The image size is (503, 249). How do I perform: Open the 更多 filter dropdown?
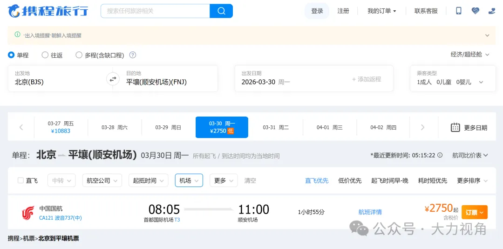(224, 180)
